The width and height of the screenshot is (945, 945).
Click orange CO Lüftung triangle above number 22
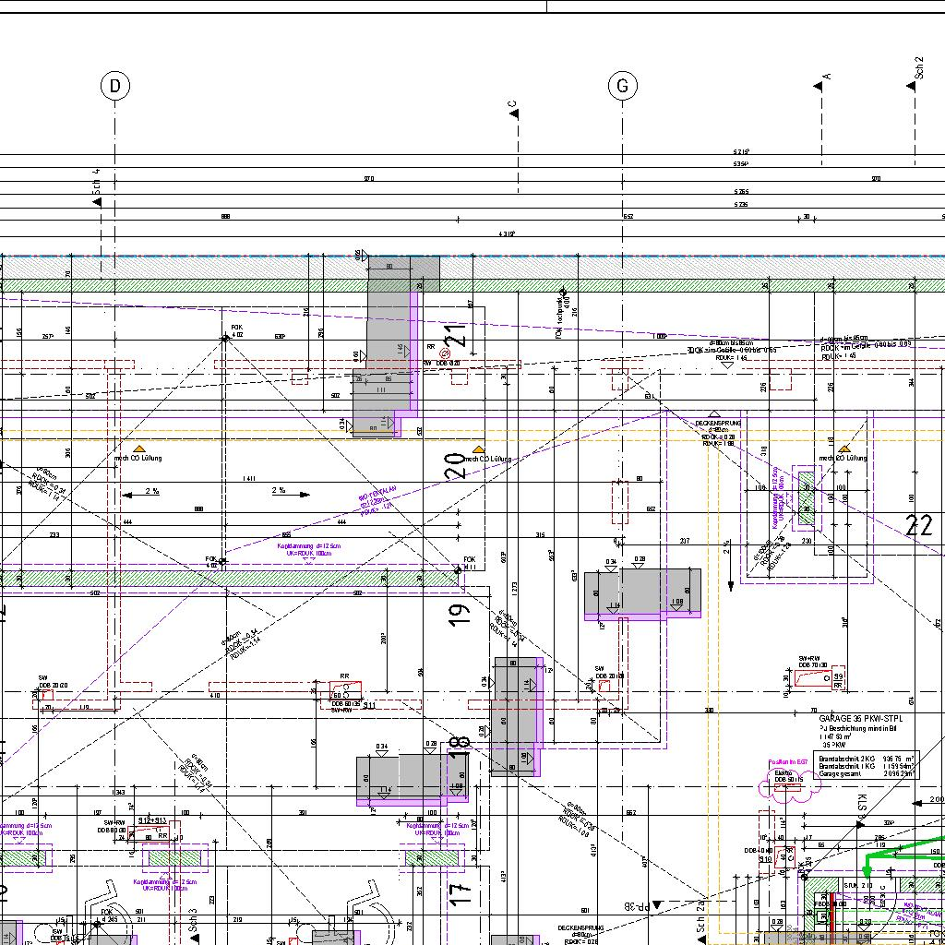[x=843, y=449]
